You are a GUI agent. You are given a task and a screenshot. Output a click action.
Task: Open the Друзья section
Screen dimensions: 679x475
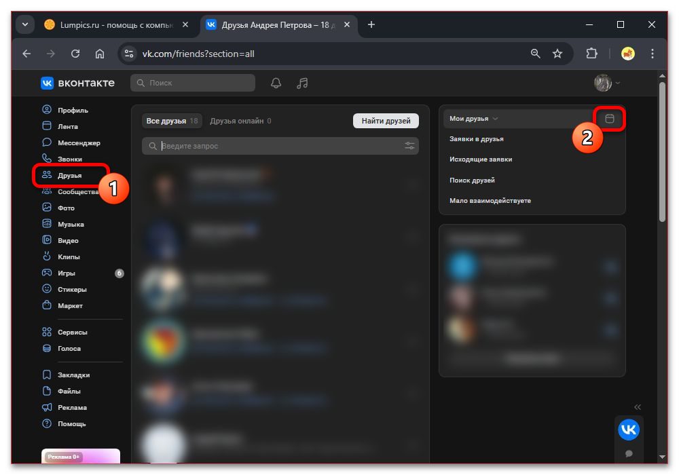(x=62, y=175)
